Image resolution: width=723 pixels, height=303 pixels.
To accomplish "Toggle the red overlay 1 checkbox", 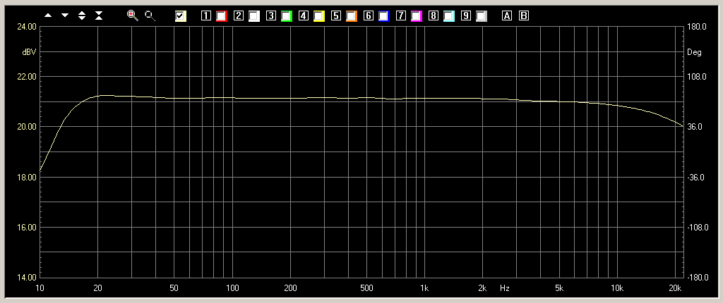I will pos(222,16).
